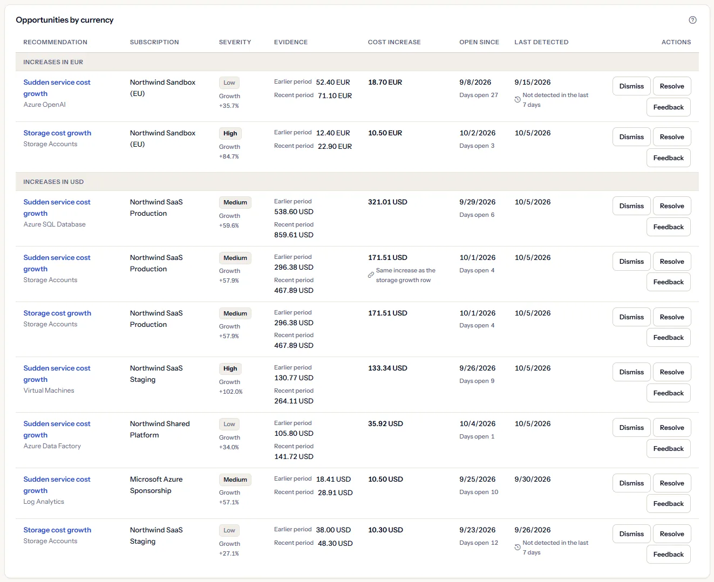Resolve the Northwind Sandbox Storage cost growth row
Screen dimensions: 714x582
click(x=672, y=137)
